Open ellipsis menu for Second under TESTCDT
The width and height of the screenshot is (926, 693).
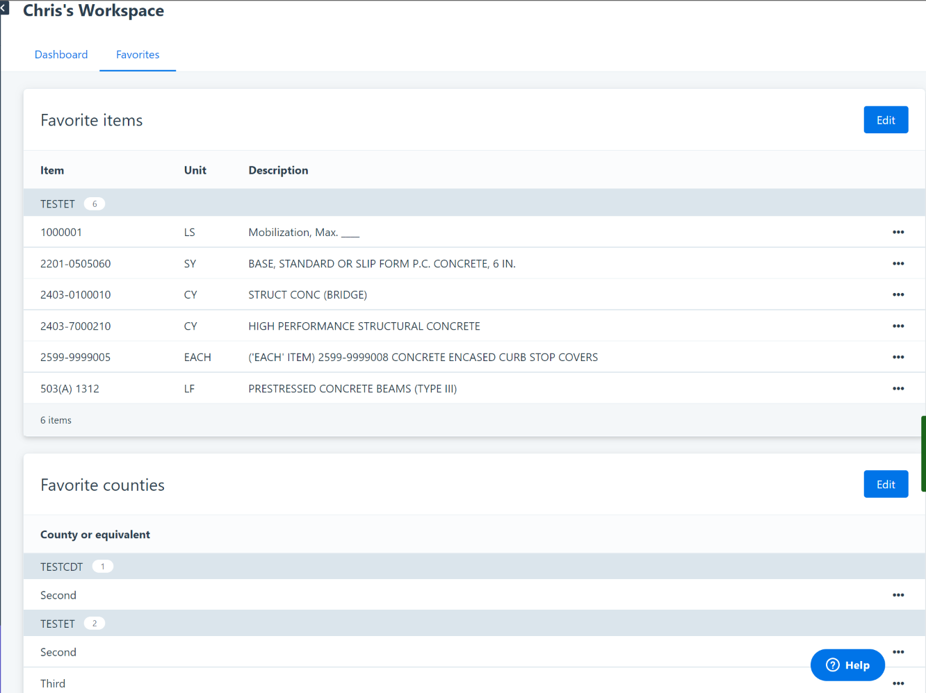898,595
